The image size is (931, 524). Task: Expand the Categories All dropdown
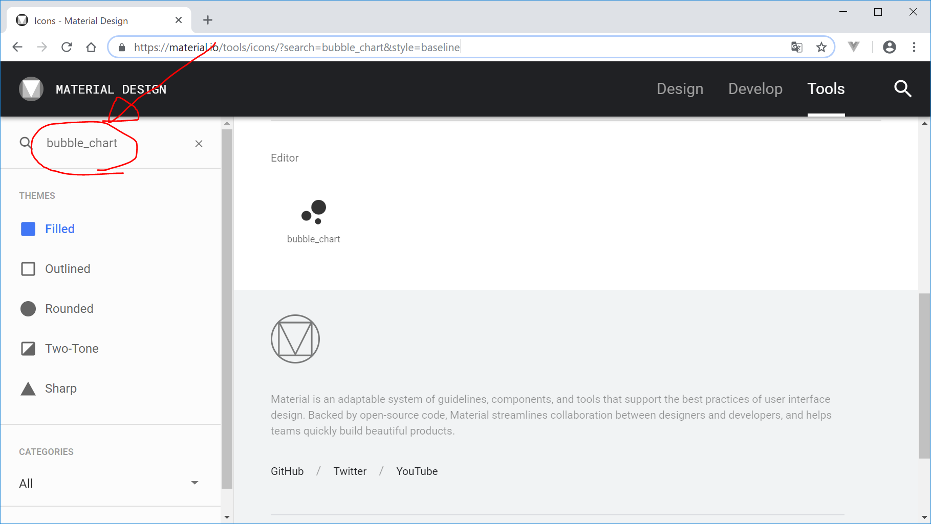click(x=109, y=483)
